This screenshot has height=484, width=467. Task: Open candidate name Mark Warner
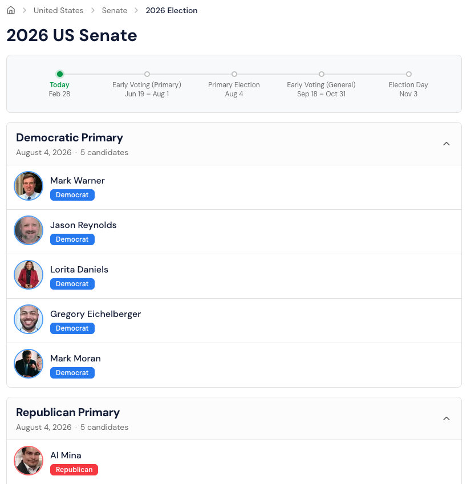[78, 181]
